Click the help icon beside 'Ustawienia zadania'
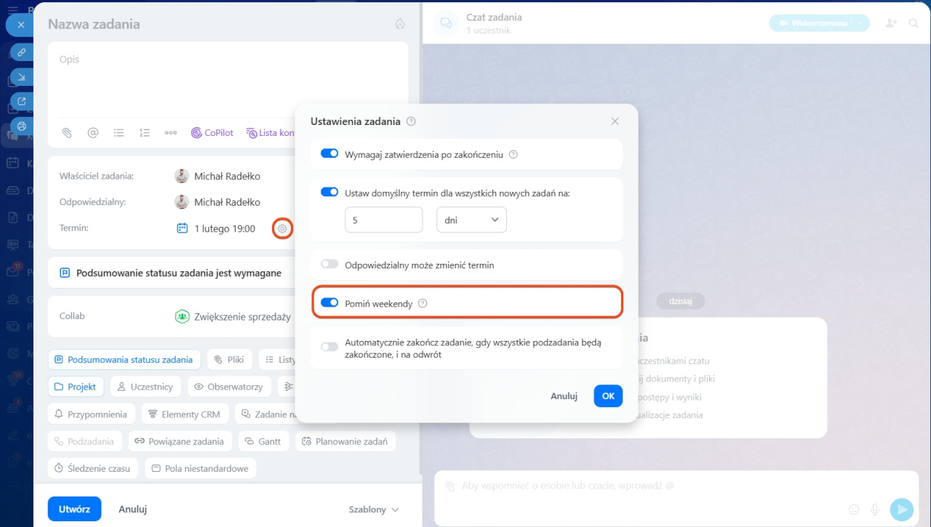931x527 pixels. click(411, 121)
